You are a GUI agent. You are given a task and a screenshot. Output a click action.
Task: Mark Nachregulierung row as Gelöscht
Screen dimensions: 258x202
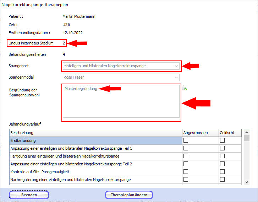click(223, 180)
